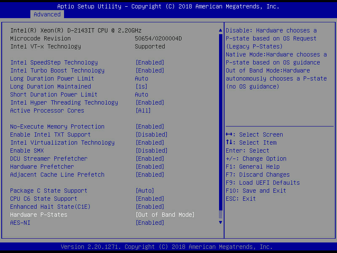Toggle CPU C6 State [Enabled] value
The width and height of the screenshot is (337, 253).
pyautogui.click(x=150, y=199)
